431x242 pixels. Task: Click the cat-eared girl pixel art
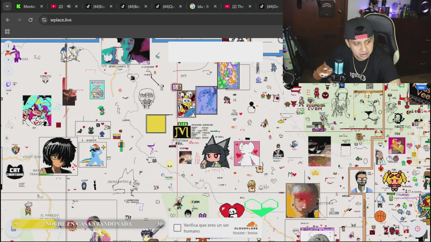(216, 152)
